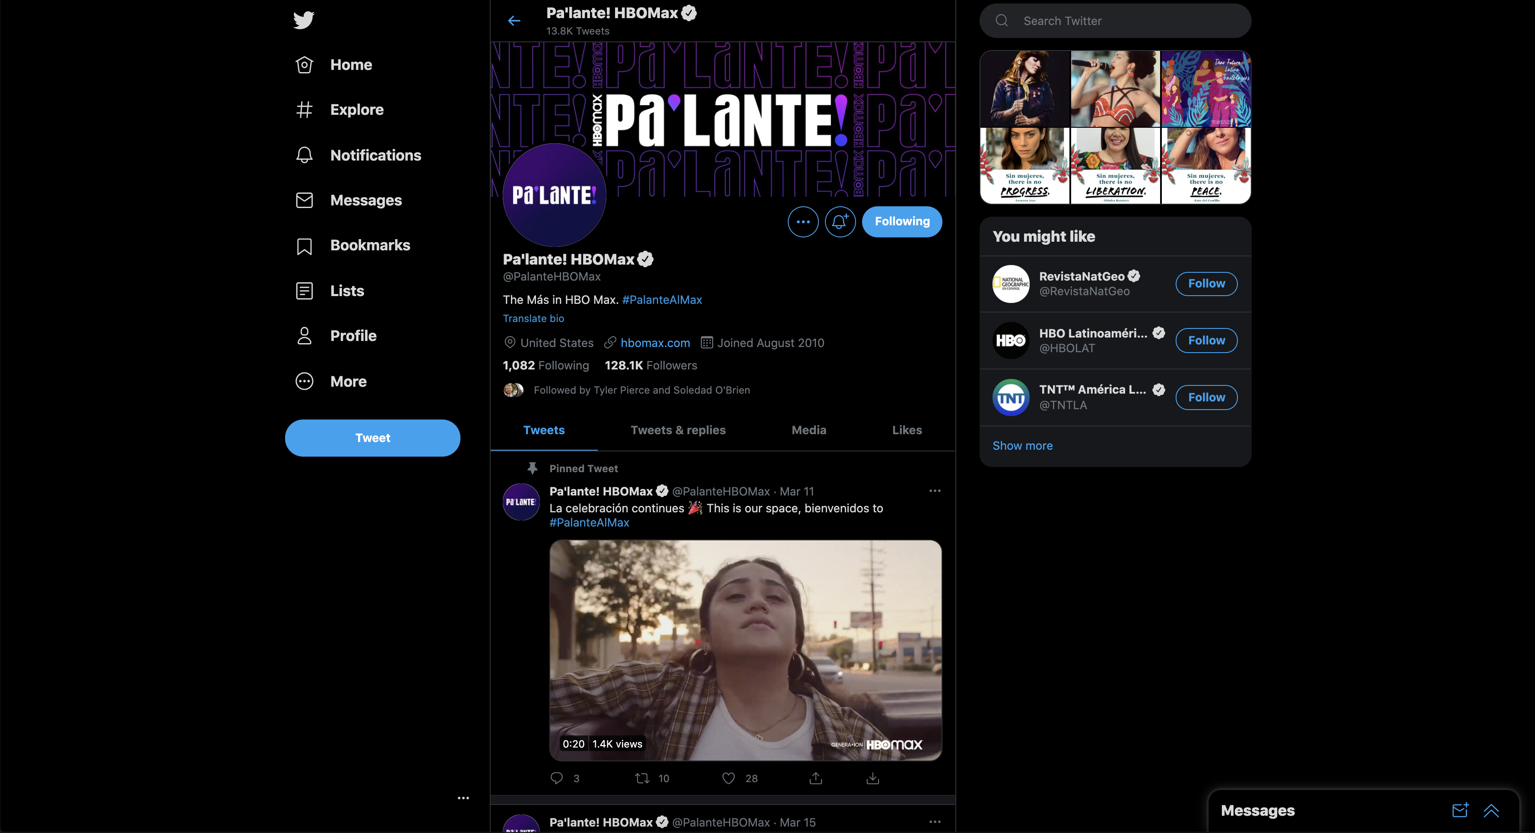Expand the Messages drawer with chevron

coord(1491,810)
